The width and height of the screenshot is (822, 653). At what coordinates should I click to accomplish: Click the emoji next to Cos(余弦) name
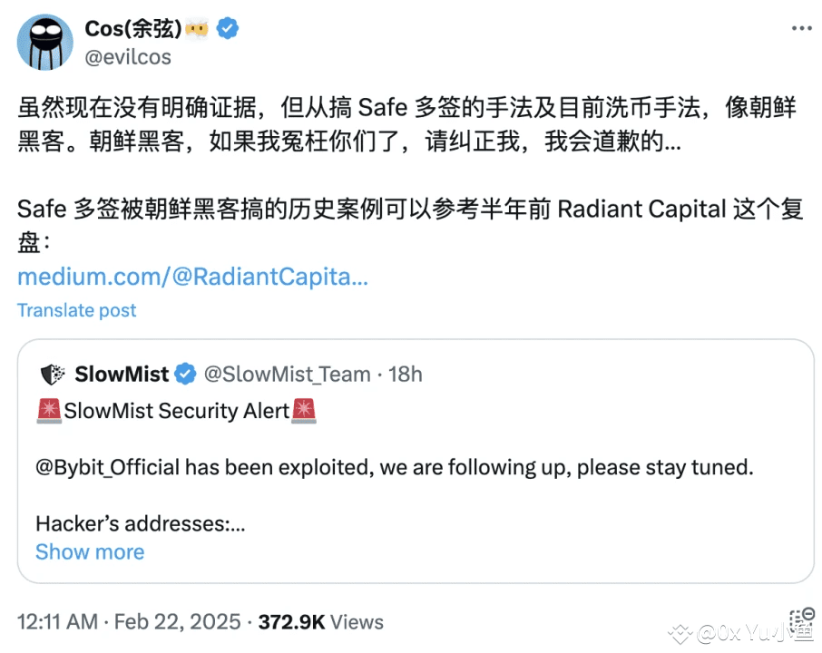point(198,29)
